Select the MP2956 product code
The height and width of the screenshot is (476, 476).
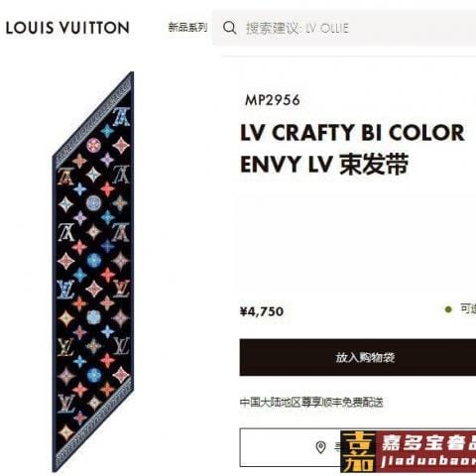click(273, 100)
